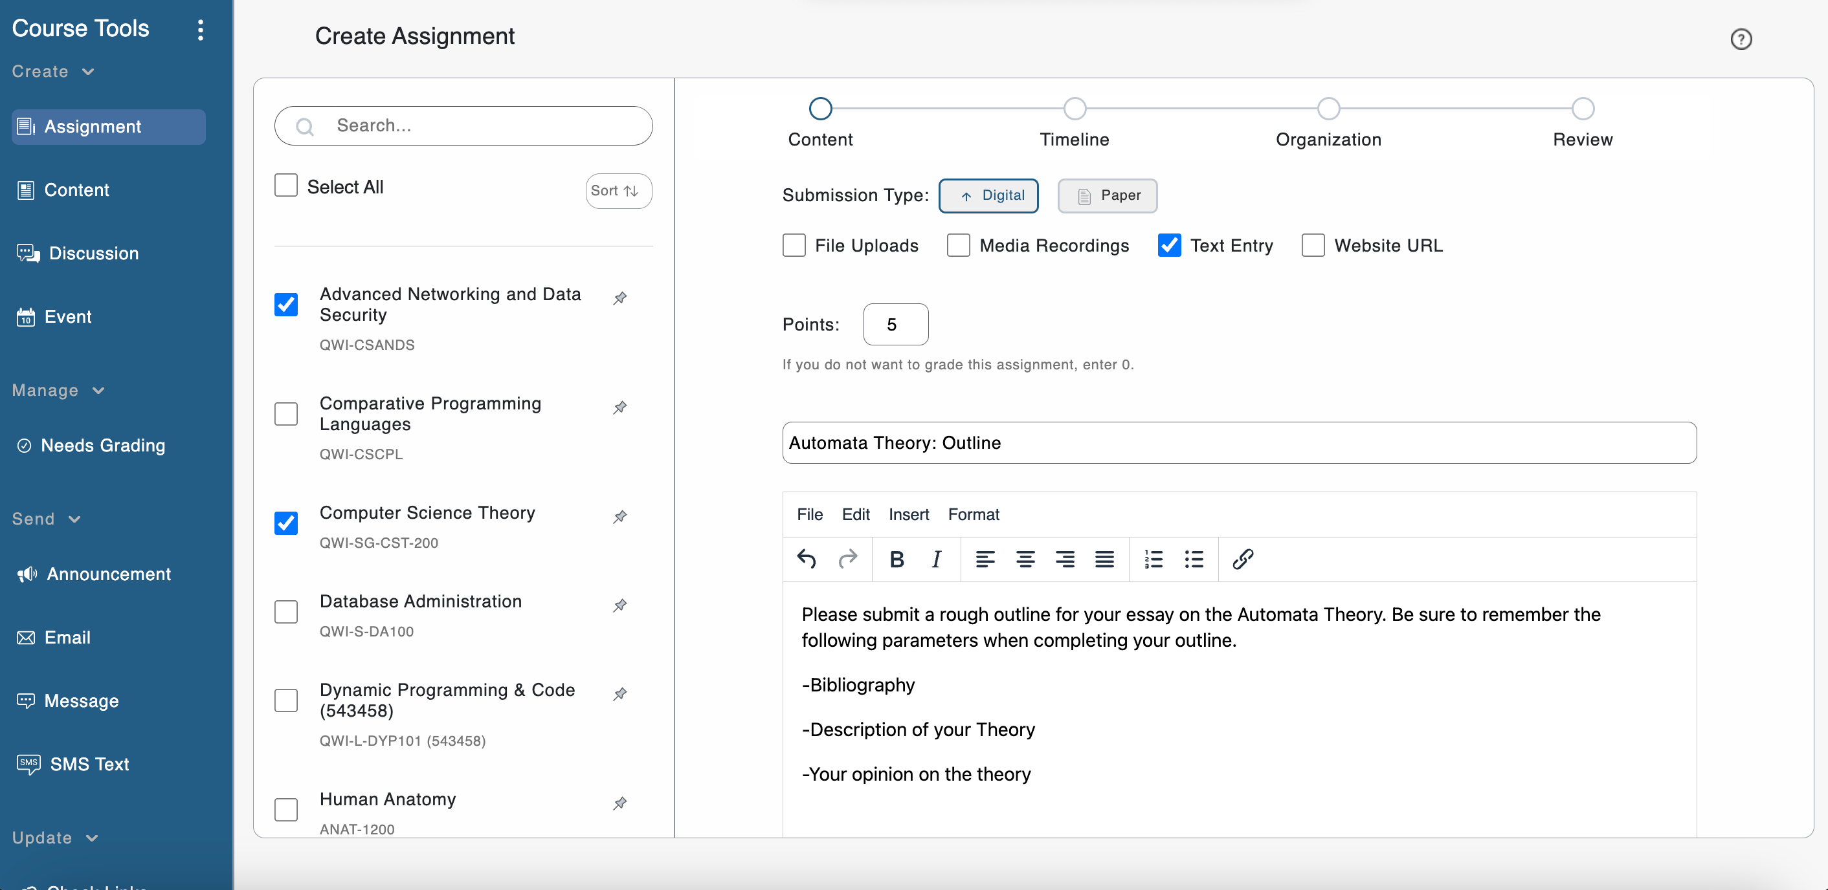The height and width of the screenshot is (890, 1828).
Task: Pin the Computer Science Theory course
Action: (619, 517)
